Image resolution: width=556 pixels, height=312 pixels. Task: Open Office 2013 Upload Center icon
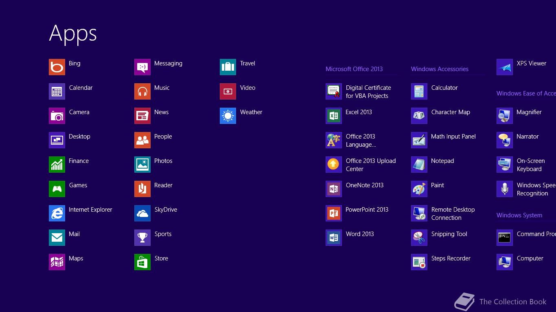(x=334, y=165)
